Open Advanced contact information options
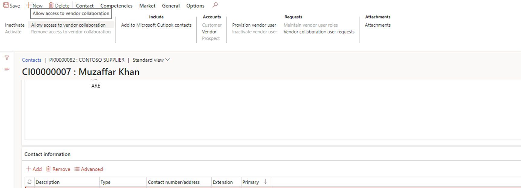The image size is (521, 188). (89, 169)
